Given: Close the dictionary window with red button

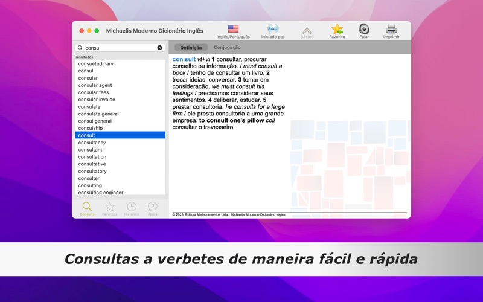Looking at the screenshot, I should 82,31.
